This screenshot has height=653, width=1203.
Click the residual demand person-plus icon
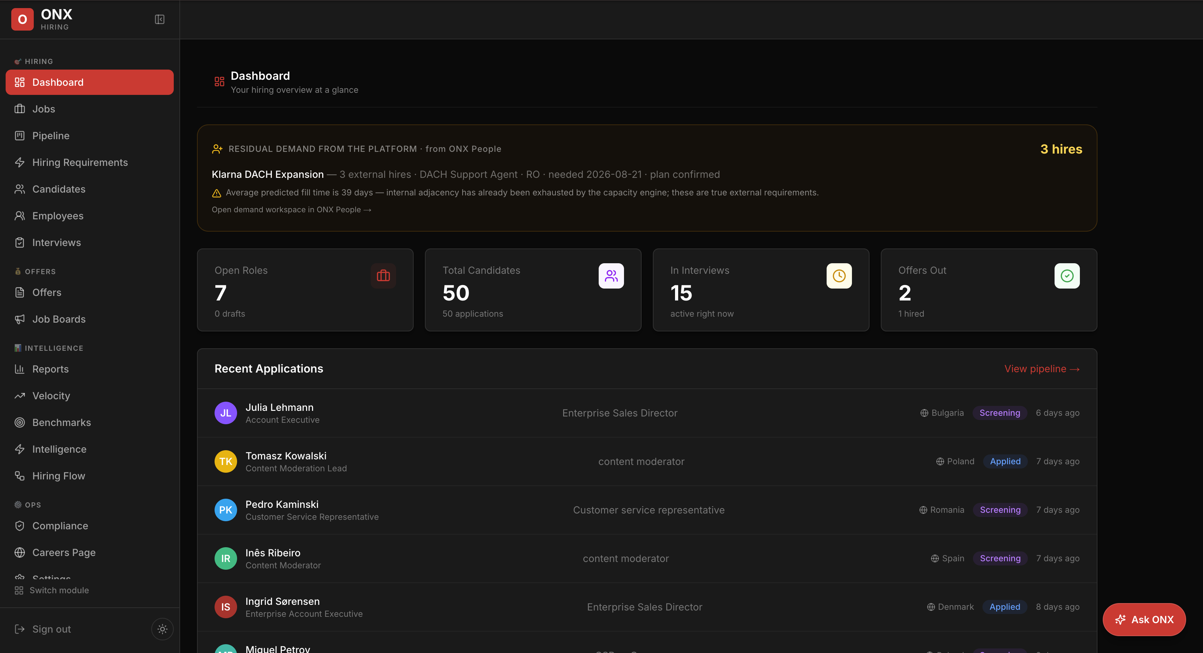tap(217, 149)
